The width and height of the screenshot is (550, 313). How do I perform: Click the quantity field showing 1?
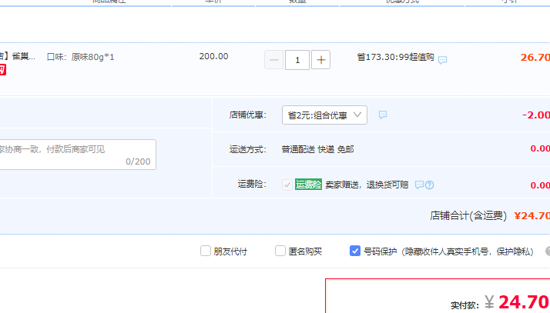click(x=297, y=60)
